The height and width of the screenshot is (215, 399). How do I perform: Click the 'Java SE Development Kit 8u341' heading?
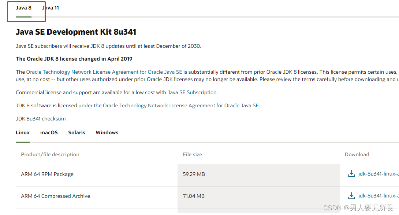point(76,32)
